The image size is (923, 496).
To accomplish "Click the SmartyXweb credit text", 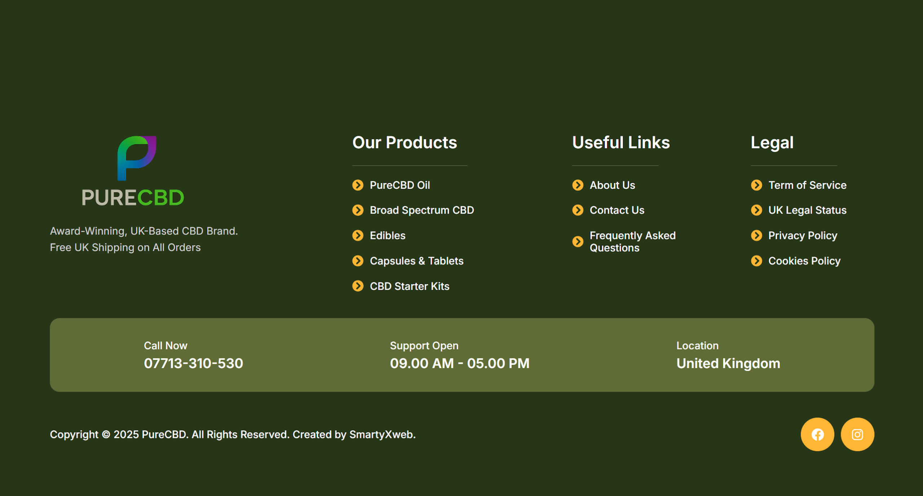I will (x=382, y=434).
